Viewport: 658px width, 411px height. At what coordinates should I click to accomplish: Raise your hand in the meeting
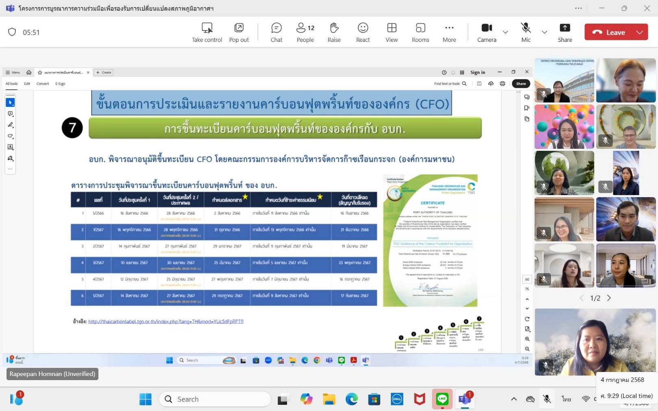pyautogui.click(x=334, y=32)
